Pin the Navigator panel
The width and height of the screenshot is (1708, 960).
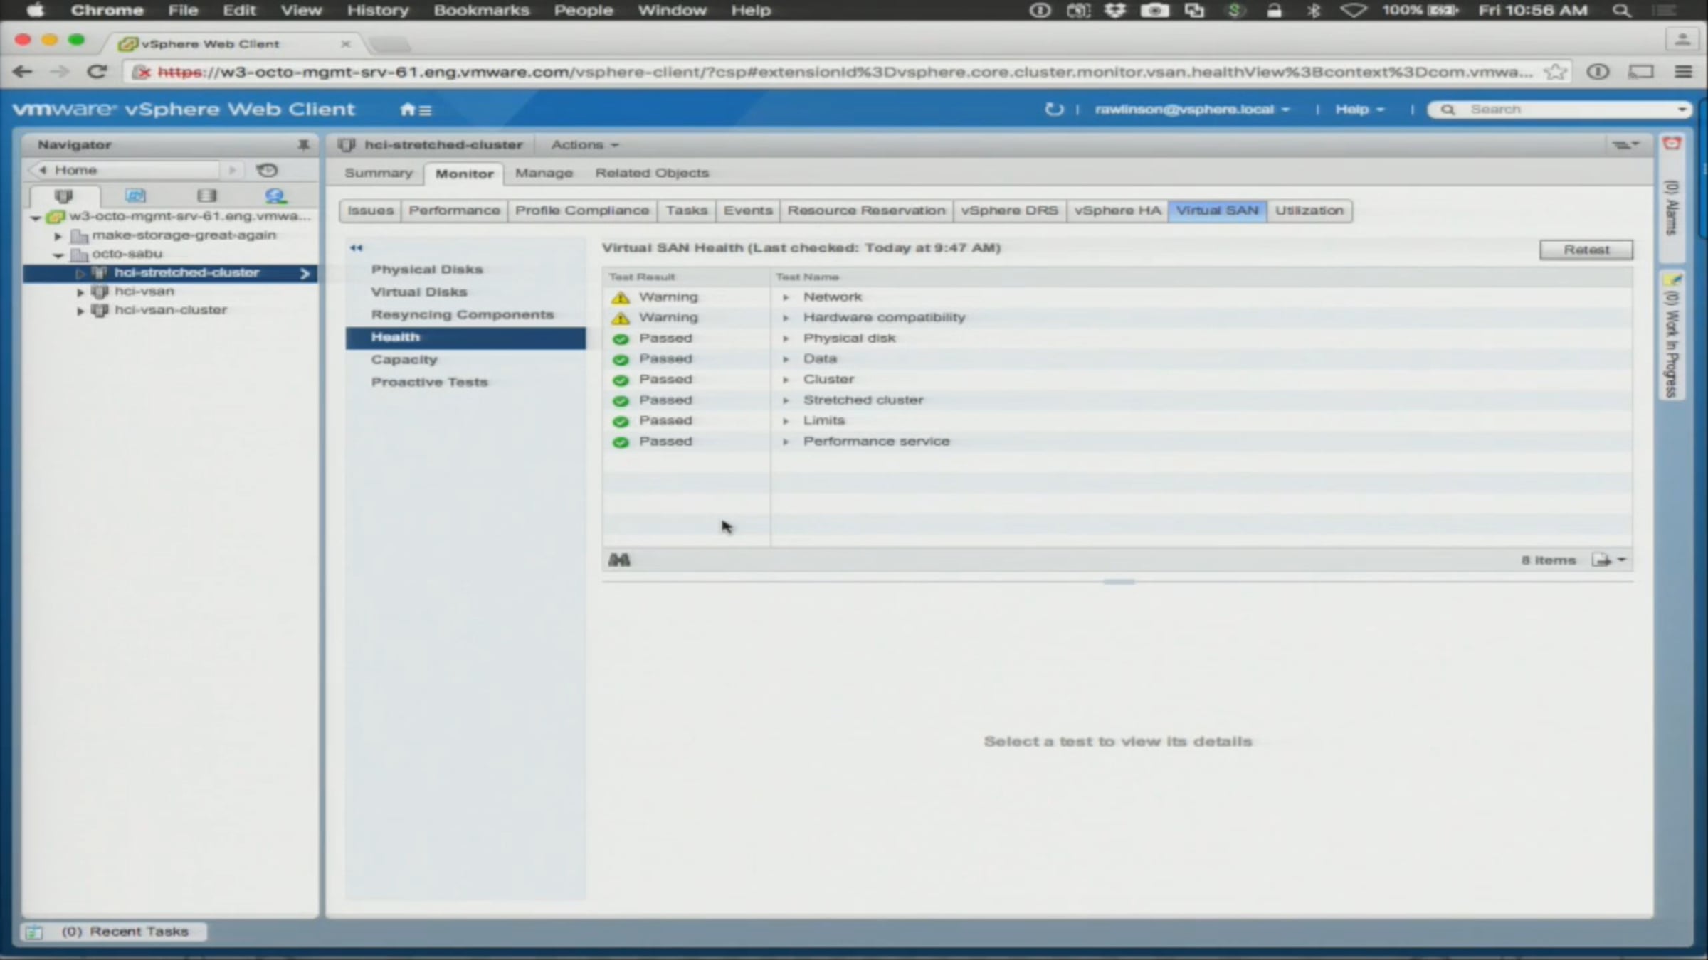303,145
